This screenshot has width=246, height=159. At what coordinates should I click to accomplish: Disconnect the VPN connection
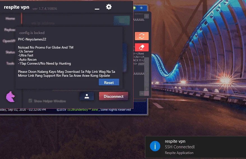tap(114, 96)
